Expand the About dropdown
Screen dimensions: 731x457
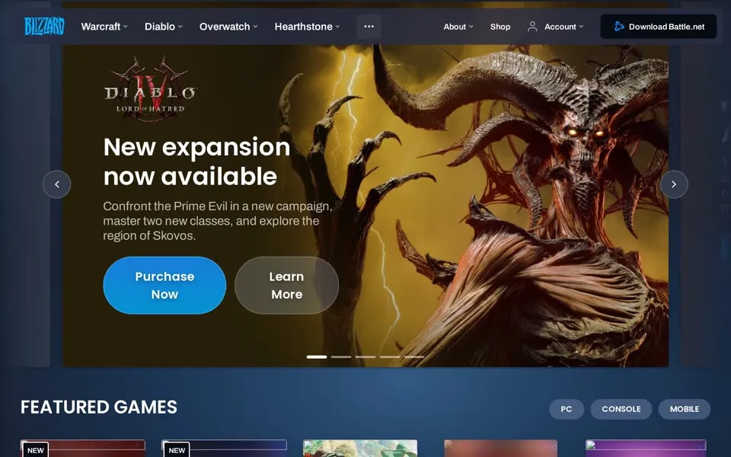(x=458, y=27)
